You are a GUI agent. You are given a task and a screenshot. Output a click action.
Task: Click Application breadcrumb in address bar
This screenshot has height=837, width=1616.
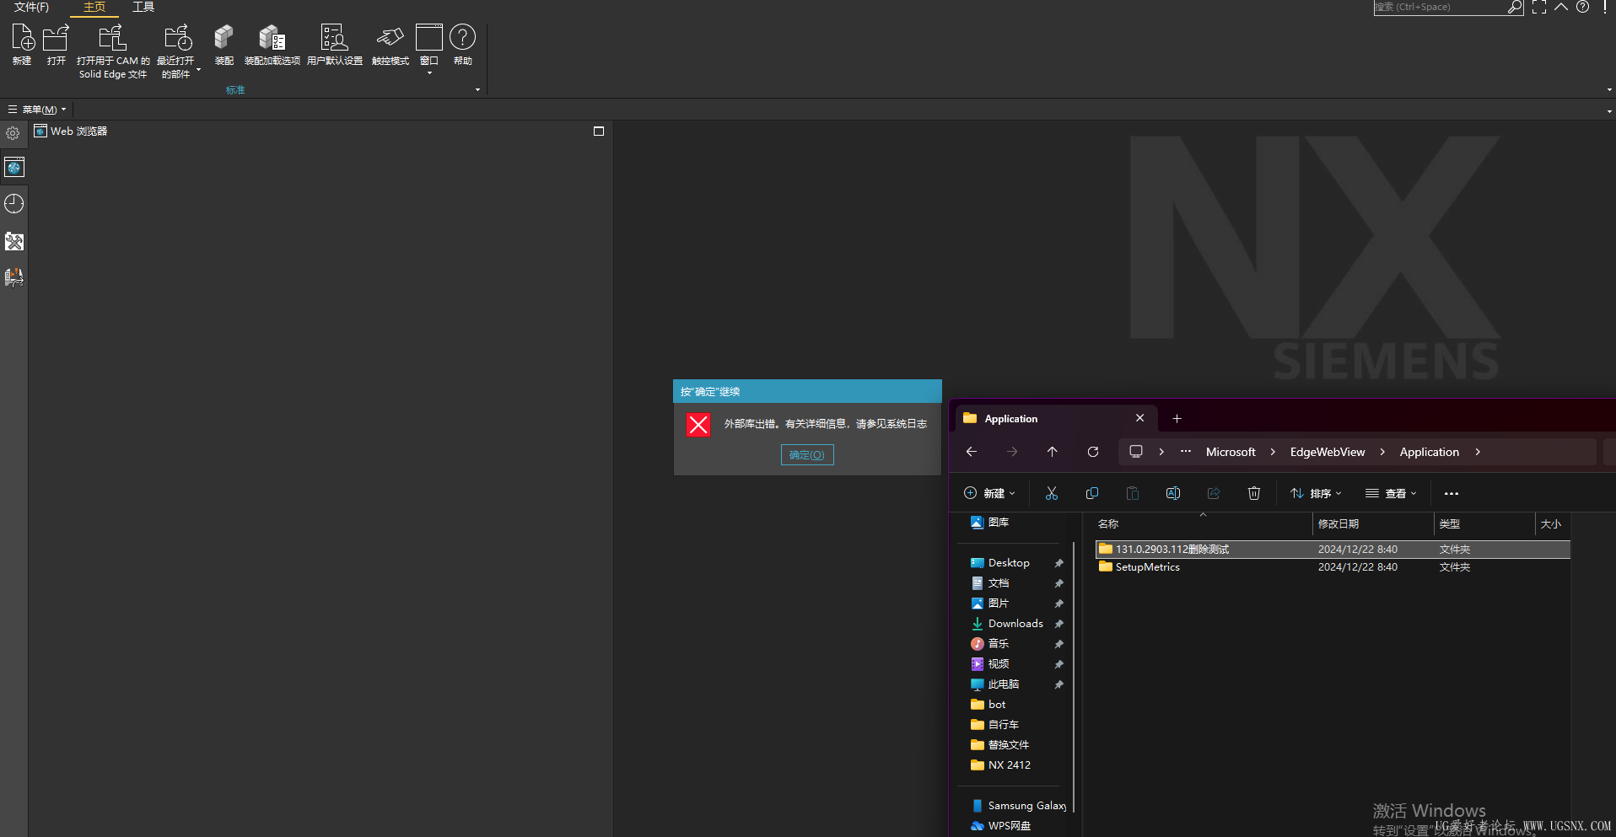[x=1429, y=452]
